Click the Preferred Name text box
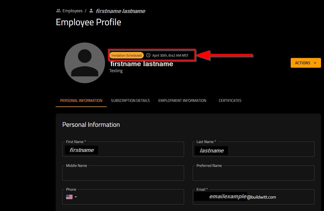The width and height of the screenshot is (324, 211). 253,174
